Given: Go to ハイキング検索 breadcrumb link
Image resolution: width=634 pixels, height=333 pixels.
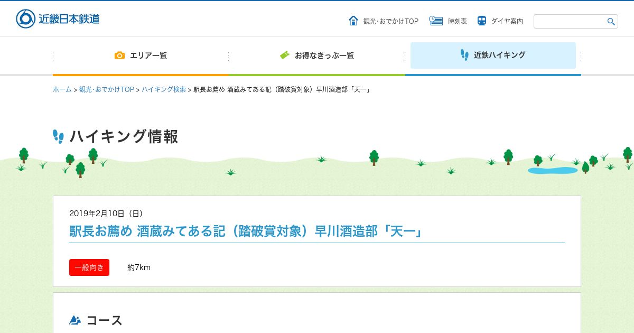Looking at the screenshot, I should tap(164, 89).
